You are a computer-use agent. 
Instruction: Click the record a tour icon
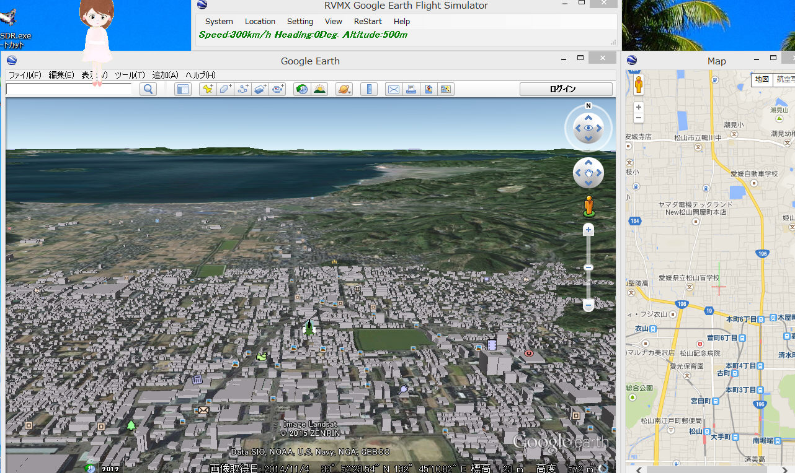click(278, 89)
